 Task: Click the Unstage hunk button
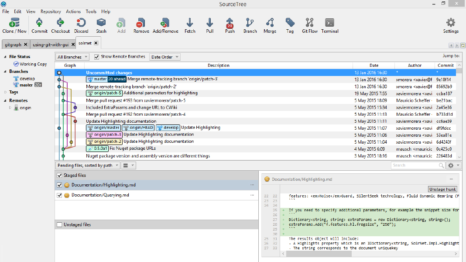442,189
